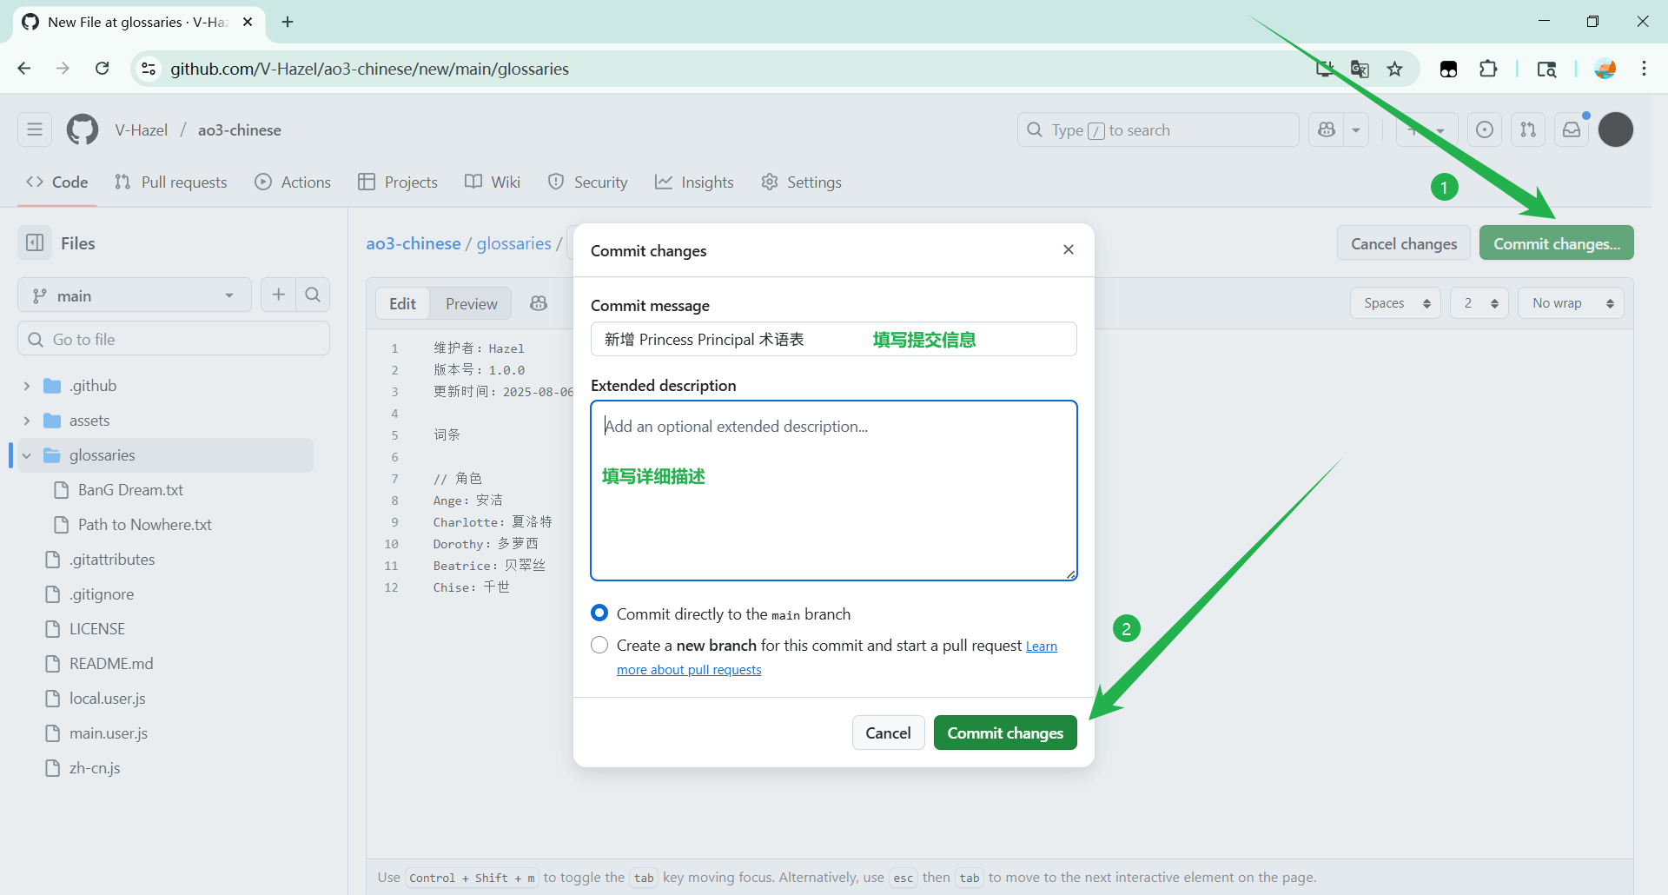1668x895 pixels.
Task: Collapse the Files side panel icon
Action: (35, 243)
